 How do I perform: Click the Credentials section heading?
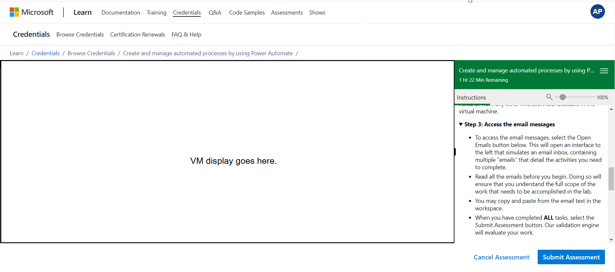point(31,34)
